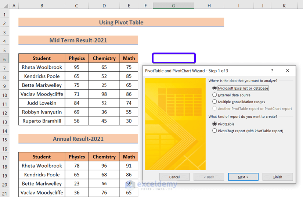
Task: Click the selected cell G6
Action: point(174,58)
